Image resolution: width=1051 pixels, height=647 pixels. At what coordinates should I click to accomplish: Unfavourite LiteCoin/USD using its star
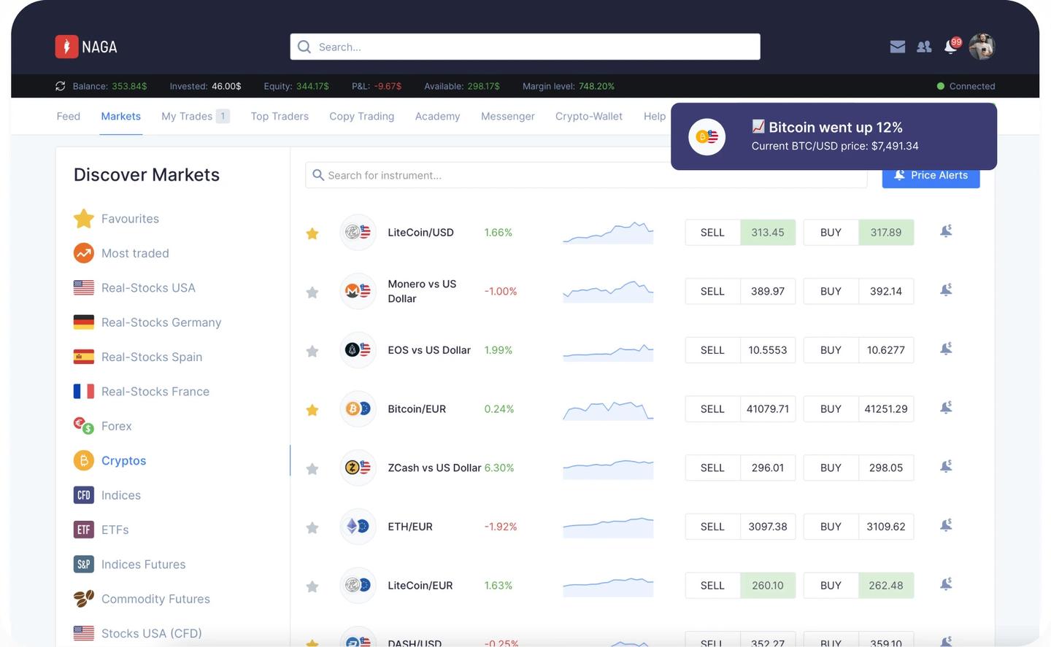tap(312, 233)
